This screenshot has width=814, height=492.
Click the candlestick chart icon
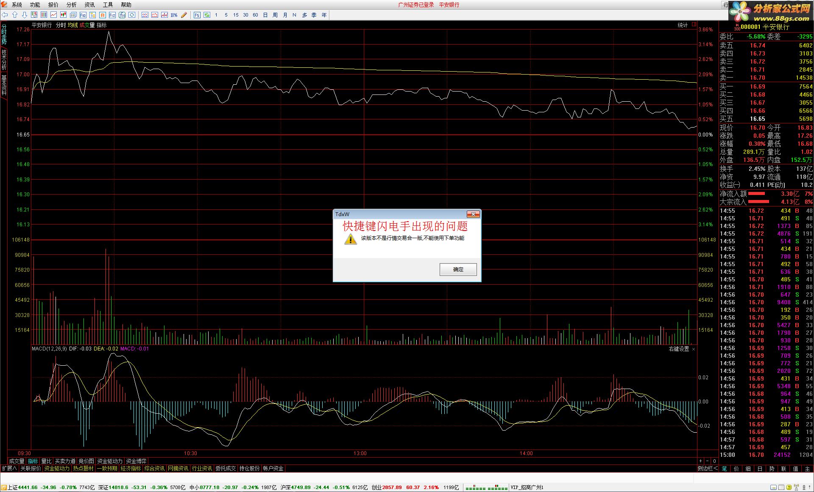click(64, 15)
